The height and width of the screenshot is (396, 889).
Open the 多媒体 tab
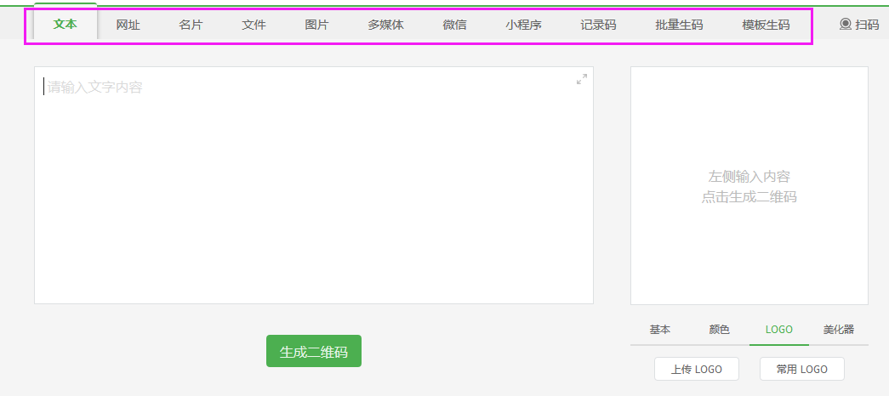coord(386,25)
